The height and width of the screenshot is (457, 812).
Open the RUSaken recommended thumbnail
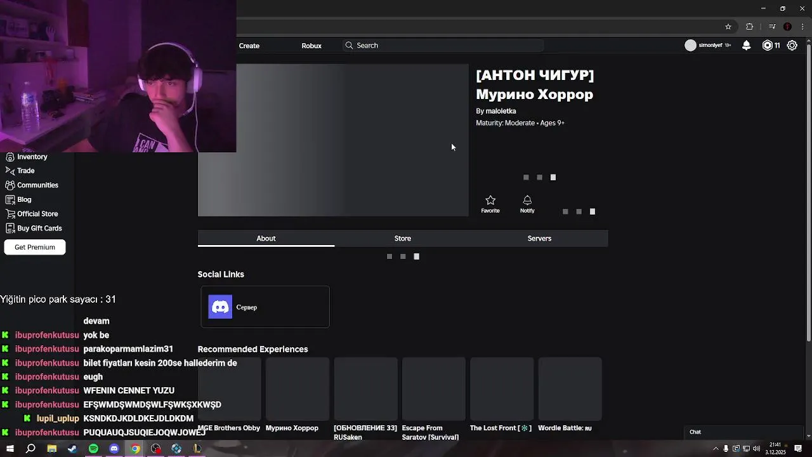[365, 389]
